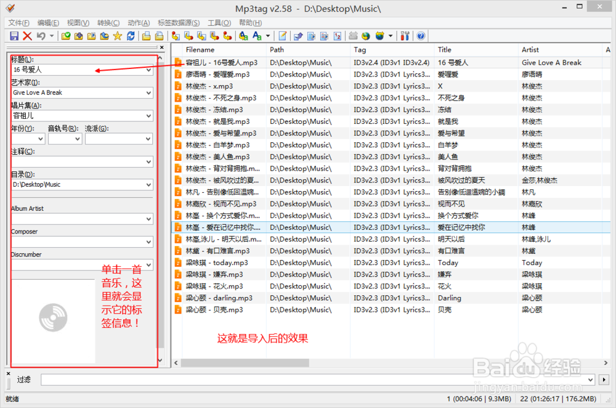This screenshot has height=408, width=616.
Task: Expand the 目录 directory combo box
Action: pyautogui.click(x=148, y=185)
